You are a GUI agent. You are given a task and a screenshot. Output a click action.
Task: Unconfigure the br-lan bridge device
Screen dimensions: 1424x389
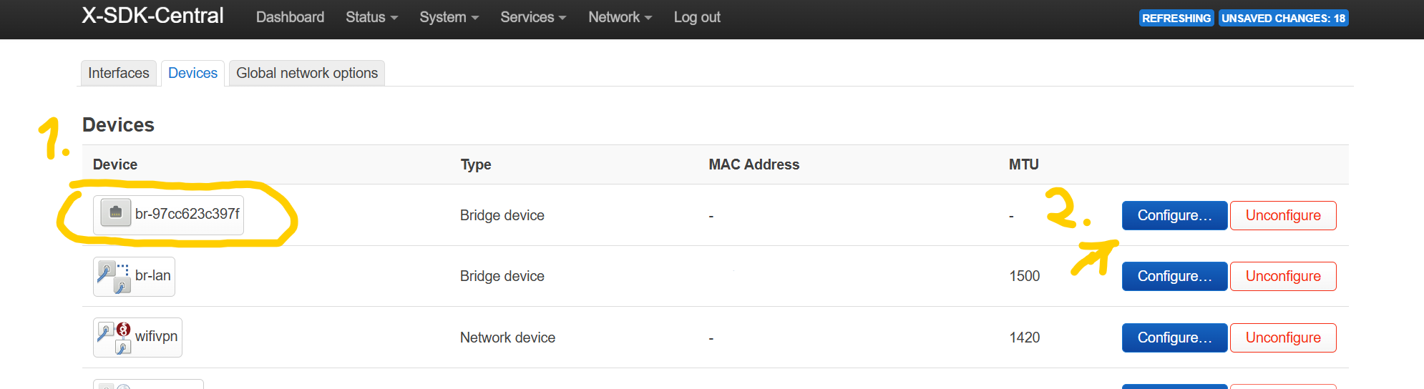pos(1283,276)
